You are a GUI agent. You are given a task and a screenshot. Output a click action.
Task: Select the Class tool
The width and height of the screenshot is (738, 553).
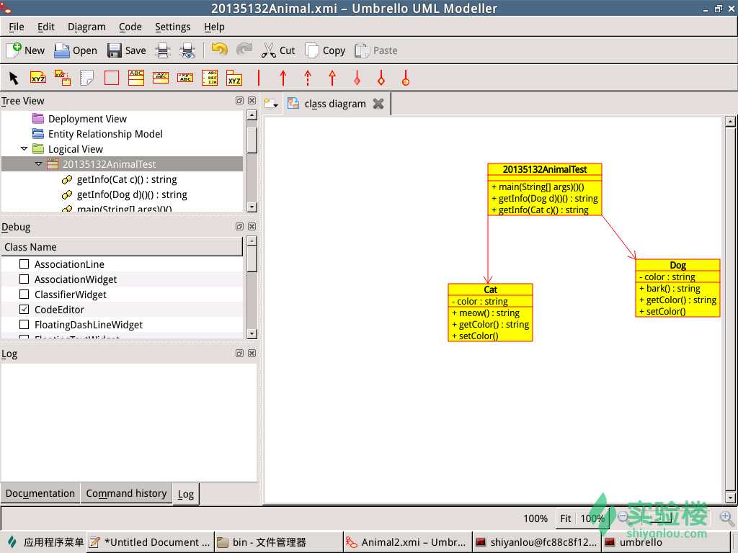(x=136, y=78)
